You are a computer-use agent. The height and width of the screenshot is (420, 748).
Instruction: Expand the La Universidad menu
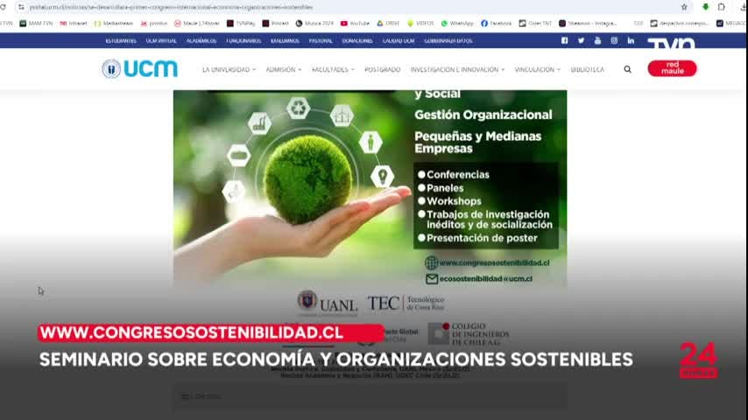pyautogui.click(x=229, y=70)
